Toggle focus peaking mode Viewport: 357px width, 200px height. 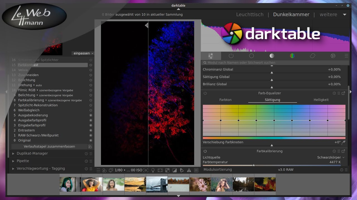coord(146,170)
